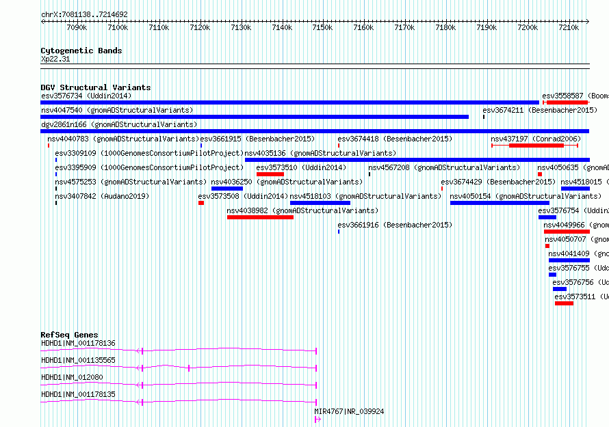Select the MIR4767 magenta arrow glyph
This screenshot has width=609, height=427.
click(x=318, y=419)
